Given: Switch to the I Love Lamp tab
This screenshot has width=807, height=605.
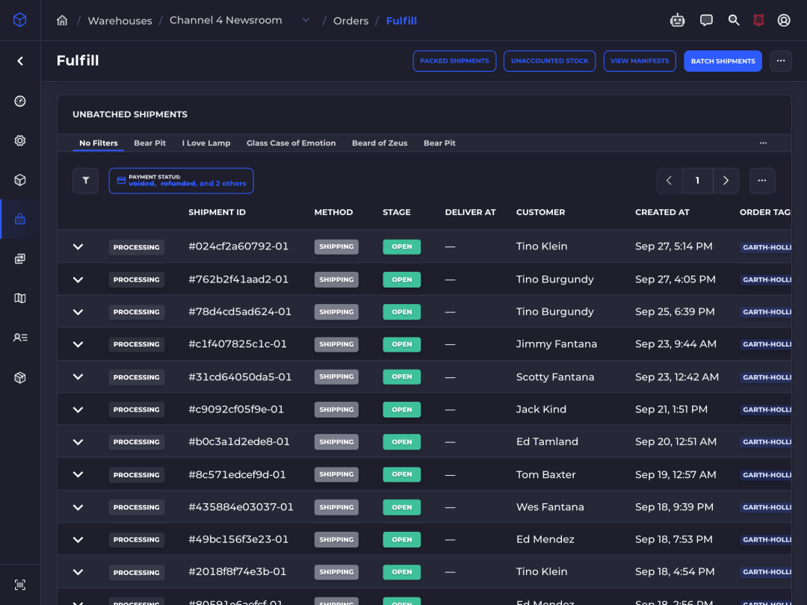Looking at the screenshot, I should click(206, 143).
